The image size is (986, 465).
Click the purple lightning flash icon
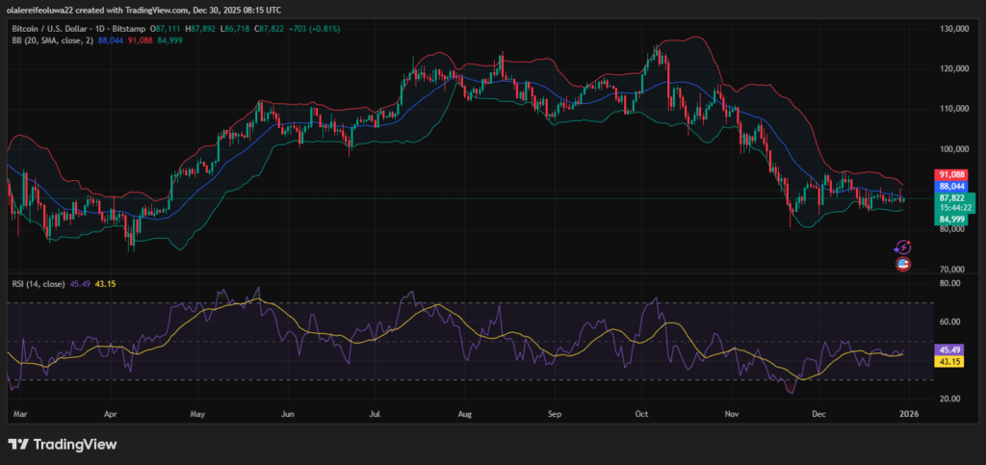click(903, 247)
